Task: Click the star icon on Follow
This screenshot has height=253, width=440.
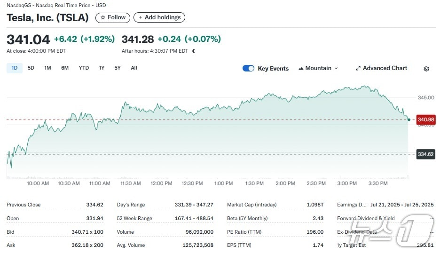Action: click(103, 17)
